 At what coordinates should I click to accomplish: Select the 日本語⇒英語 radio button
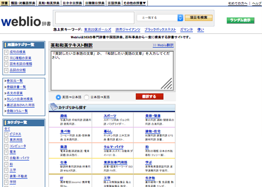tap(87, 97)
